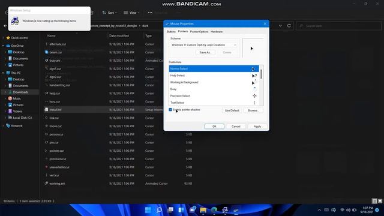Viewport: 384px width, 216px height.
Task: Click the Search dark input field
Action: 338,26
